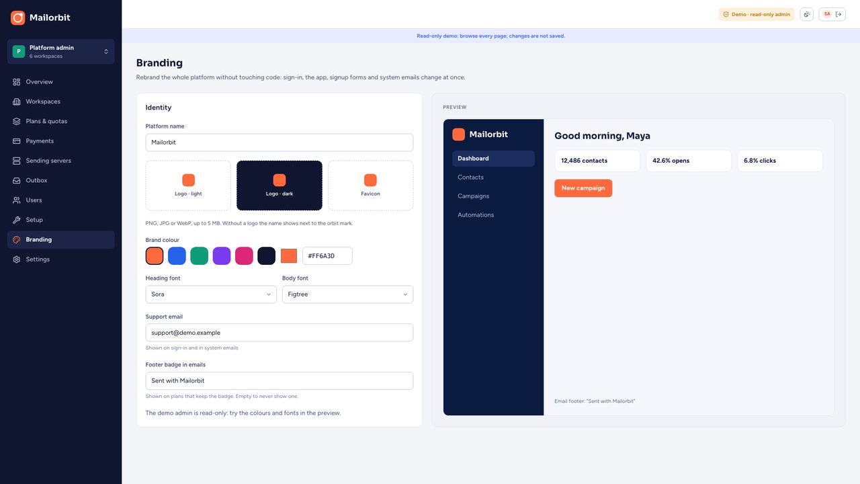Image resolution: width=860 pixels, height=484 pixels.
Task: Choose the purple brand colour swatch
Action: (x=222, y=255)
